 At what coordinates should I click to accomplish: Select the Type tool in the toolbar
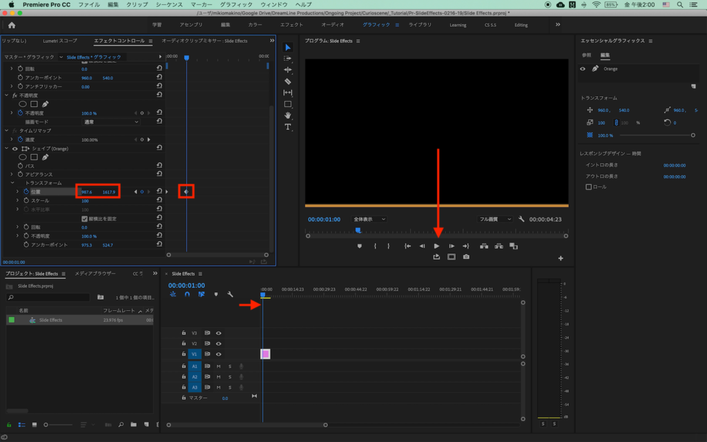coord(288,127)
